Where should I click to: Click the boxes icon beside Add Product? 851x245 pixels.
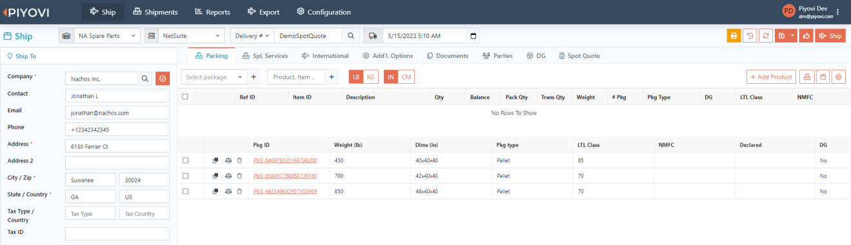(x=806, y=77)
